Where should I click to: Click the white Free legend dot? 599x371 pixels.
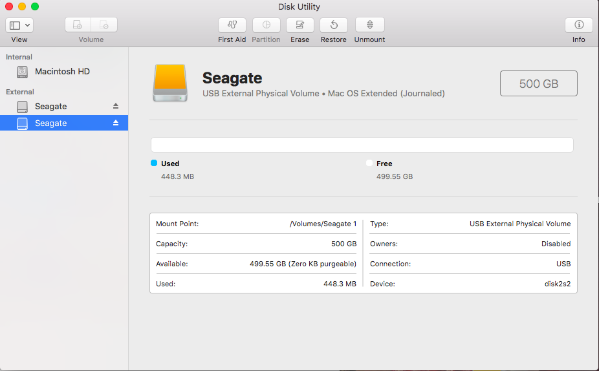(x=369, y=163)
